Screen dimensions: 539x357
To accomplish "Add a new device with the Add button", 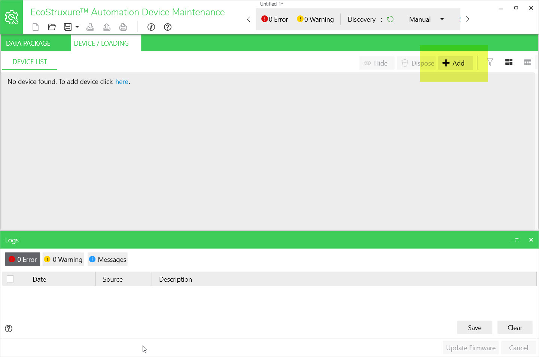I will coord(456,63).
